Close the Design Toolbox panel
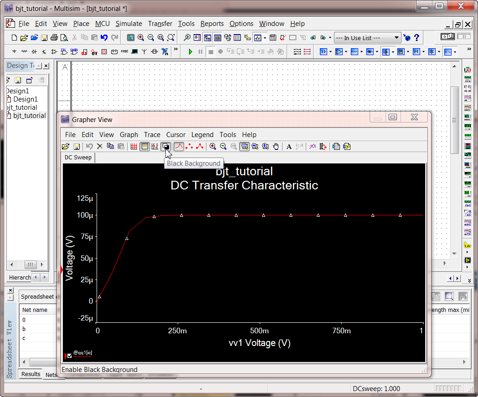 [x=46, y=66]
